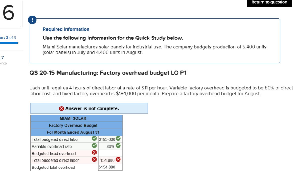This screenshot has height=193, width=306.
Task: Click the 'Required information' heading
Action: 66,29
